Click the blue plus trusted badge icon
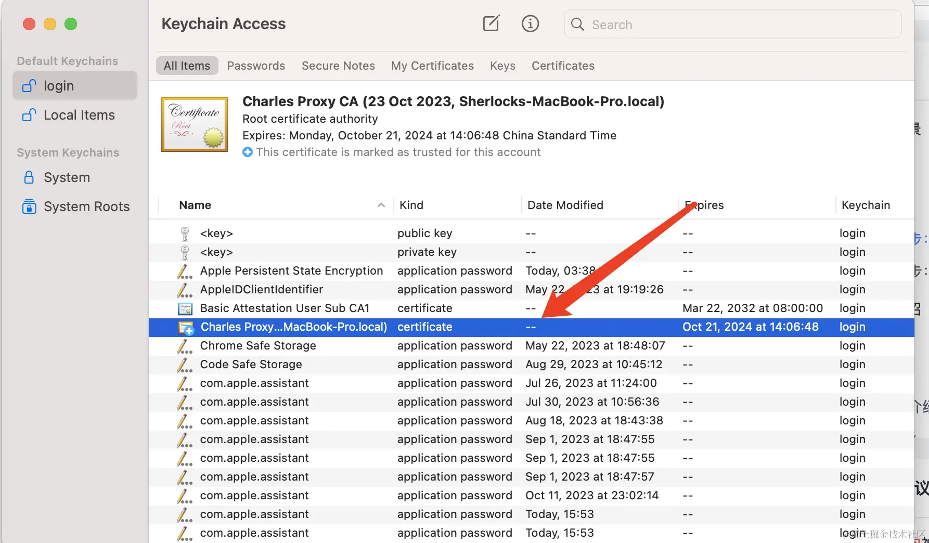Screen dimensions: 929x543 248,152
